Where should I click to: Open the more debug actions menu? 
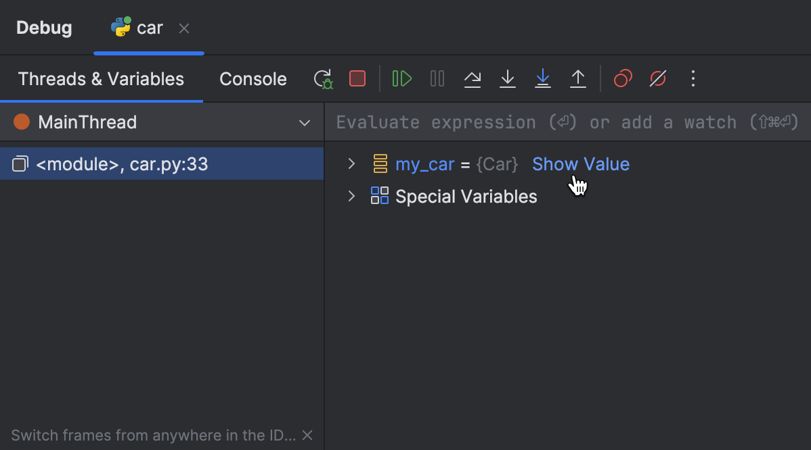click(x=693, y=78)
